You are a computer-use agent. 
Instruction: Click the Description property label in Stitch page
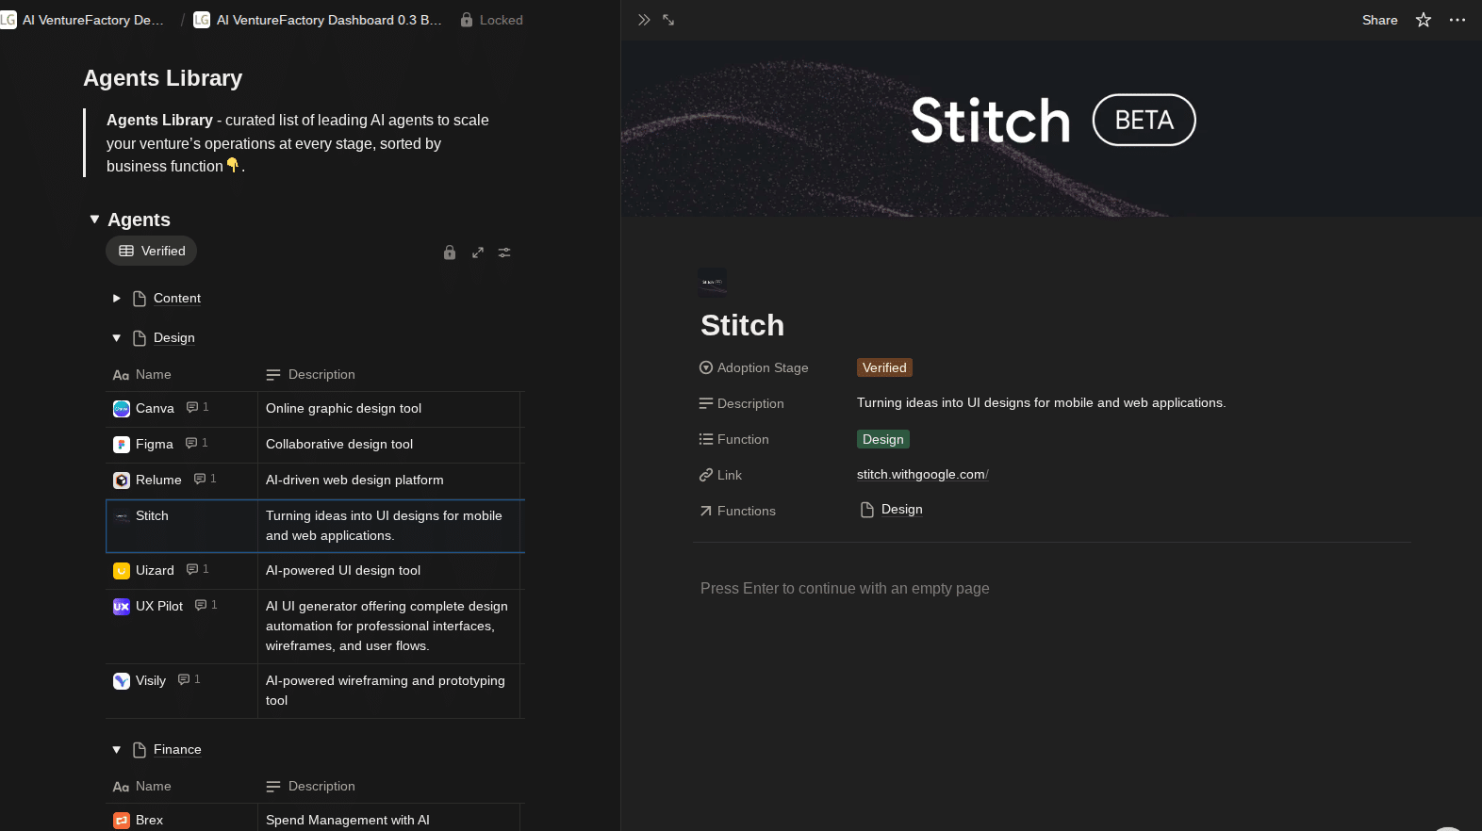(x=741, y=403)
